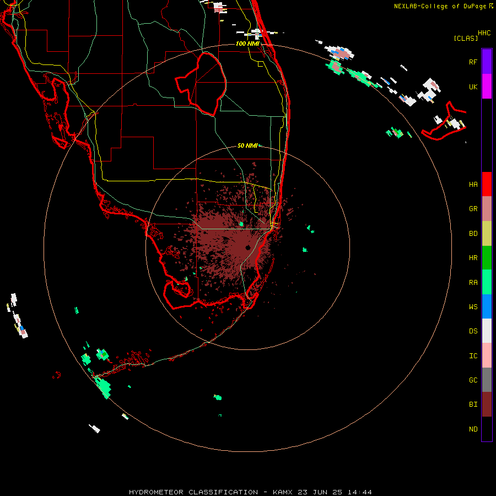Select the BD yellow legend swatch
This screenshot has height=496, width=496.
pyautogui.click(x=487, y=234)
